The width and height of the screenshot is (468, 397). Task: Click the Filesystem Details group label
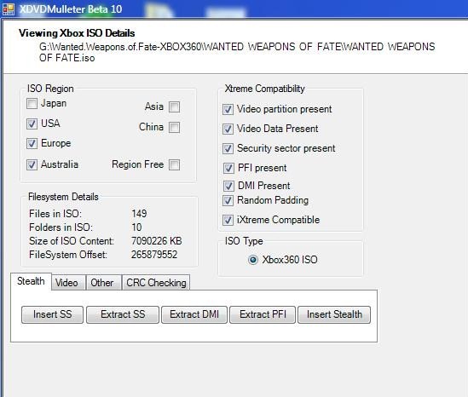(x=63, y=197)
